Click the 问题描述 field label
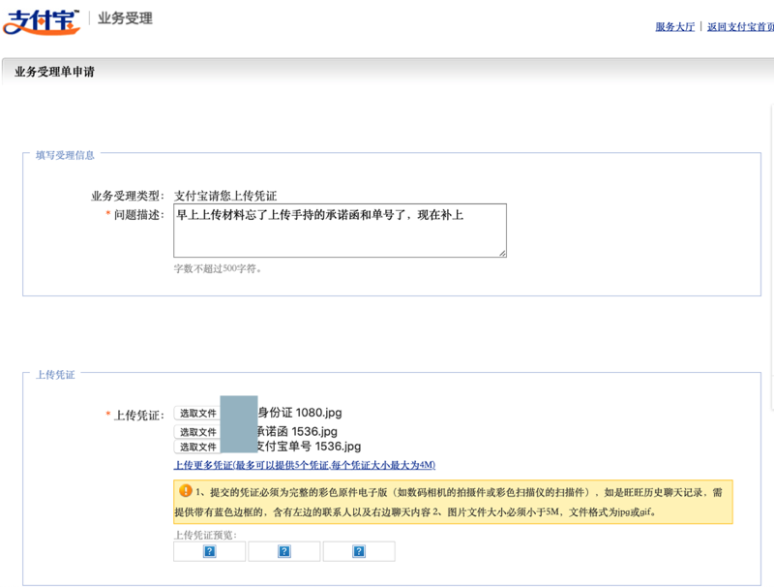This screenshot has height=587, width=774. (x=138, y=215)
